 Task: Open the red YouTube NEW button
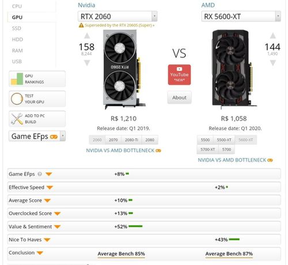[x=179, y=75]
